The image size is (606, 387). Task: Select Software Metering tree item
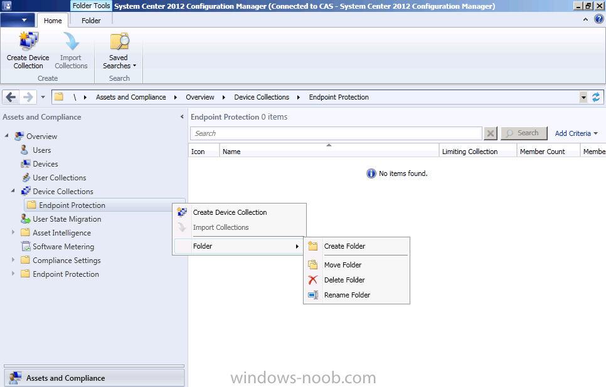point(63,247)
